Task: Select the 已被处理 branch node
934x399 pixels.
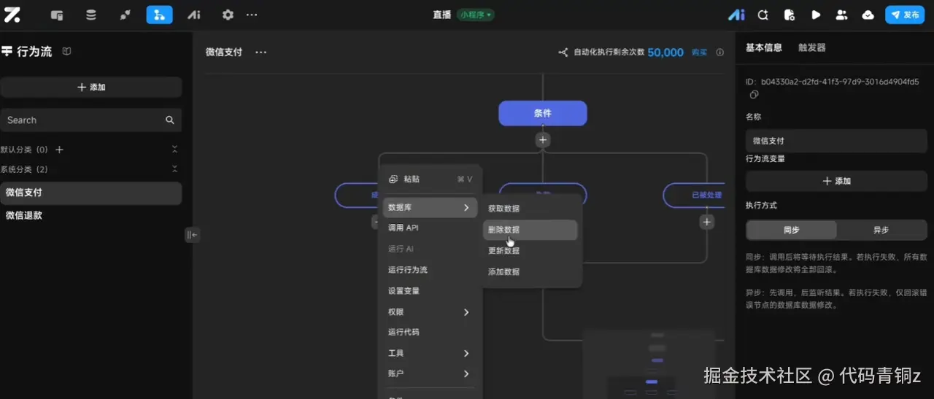Action: point(694,195)
